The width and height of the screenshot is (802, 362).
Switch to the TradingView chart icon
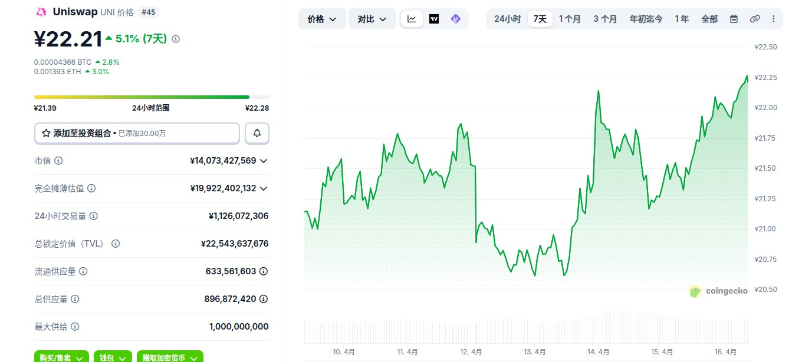[x=434, y=19]
